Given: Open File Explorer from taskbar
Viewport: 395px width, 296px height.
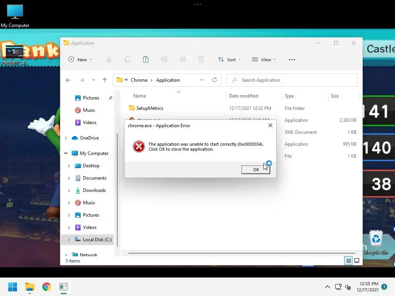Looking at the screenshot, I should click(x=30, y=287).
